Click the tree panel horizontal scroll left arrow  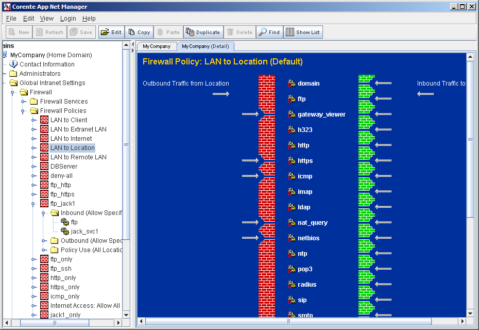[x=7, y=323]
